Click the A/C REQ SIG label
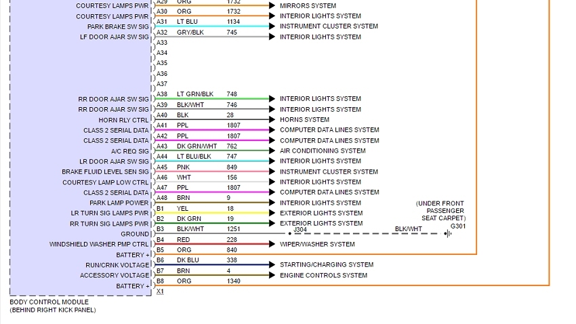 (x=130, y=151)
